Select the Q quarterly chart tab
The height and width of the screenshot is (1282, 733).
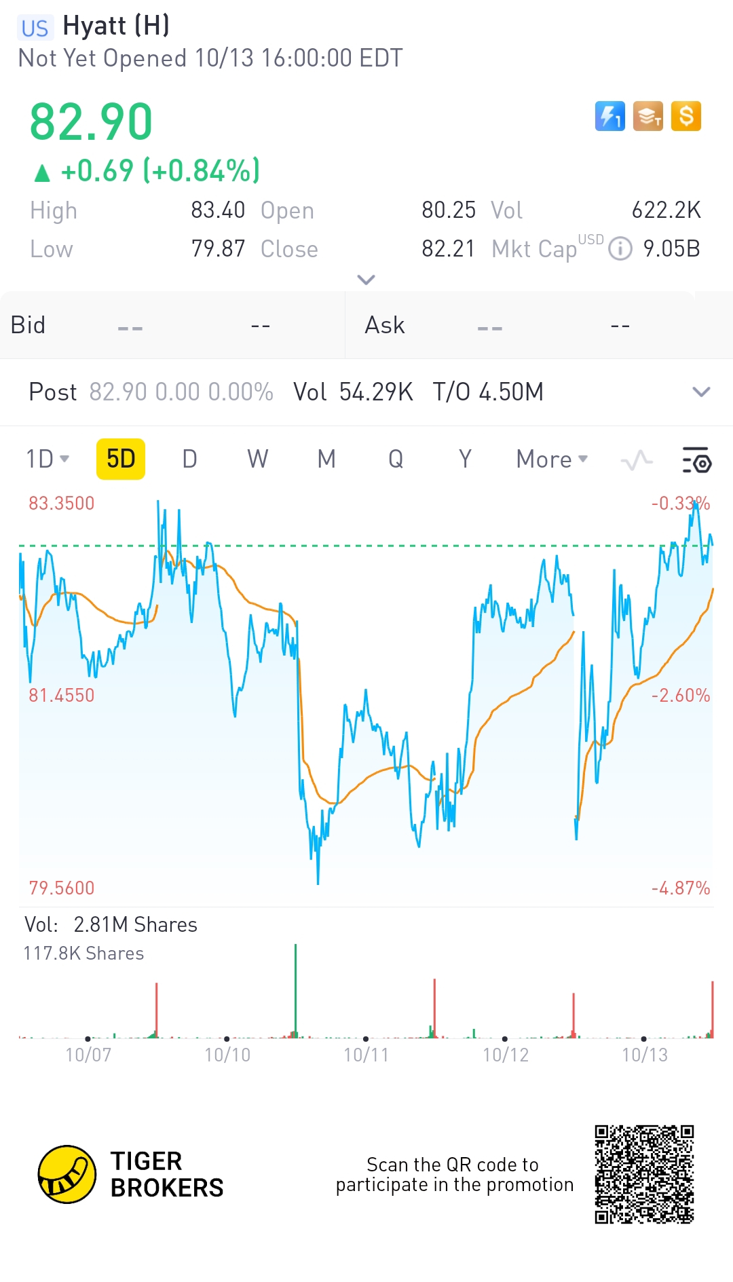(x=396, y=459)
